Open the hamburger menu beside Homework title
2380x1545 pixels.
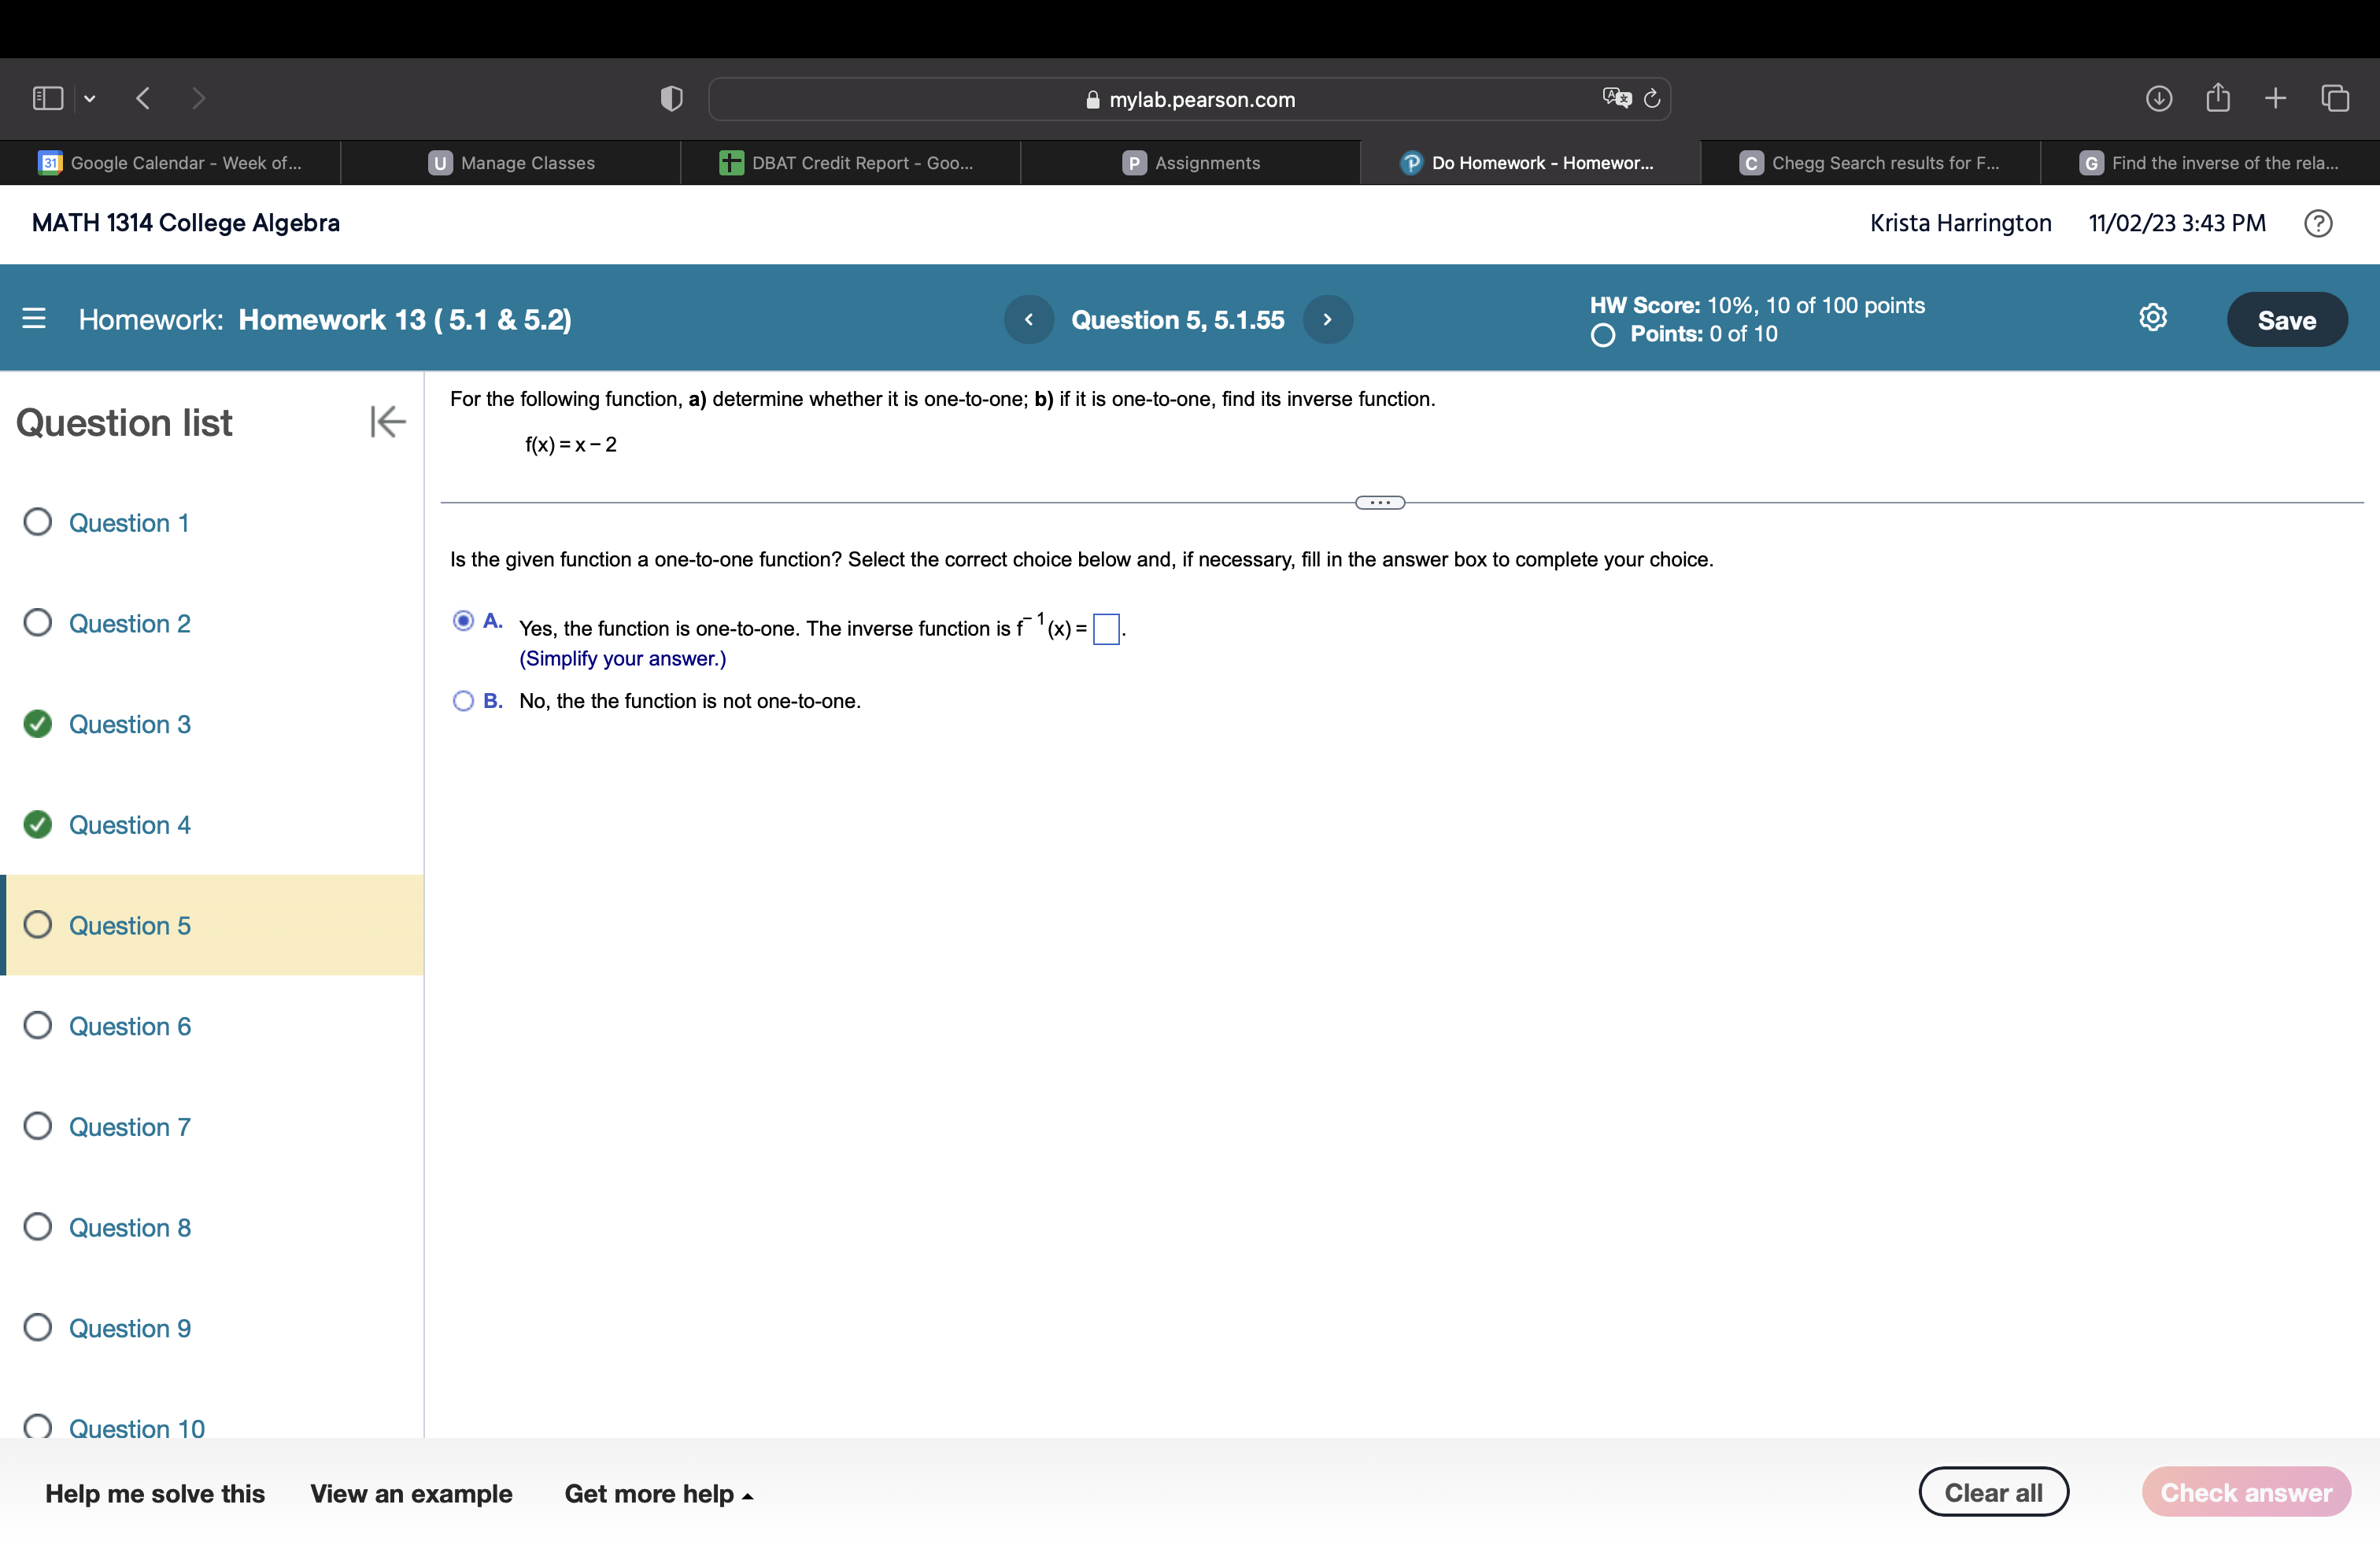point(34,319)
